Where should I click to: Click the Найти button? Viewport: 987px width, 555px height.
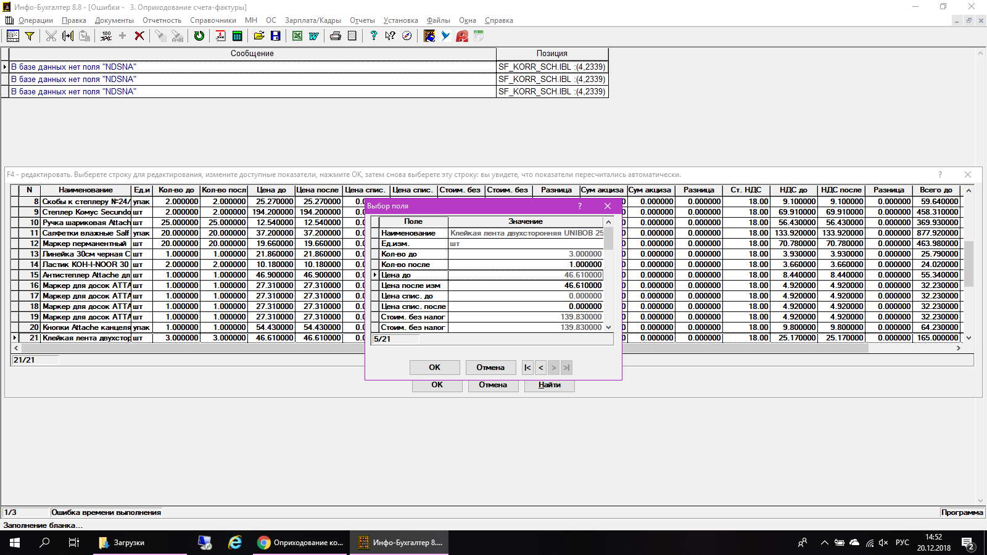[x=549, y=385]
